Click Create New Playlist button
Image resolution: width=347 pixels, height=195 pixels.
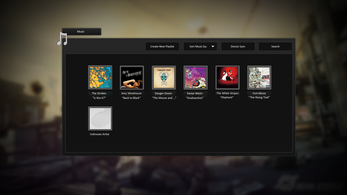coord(162,46)
